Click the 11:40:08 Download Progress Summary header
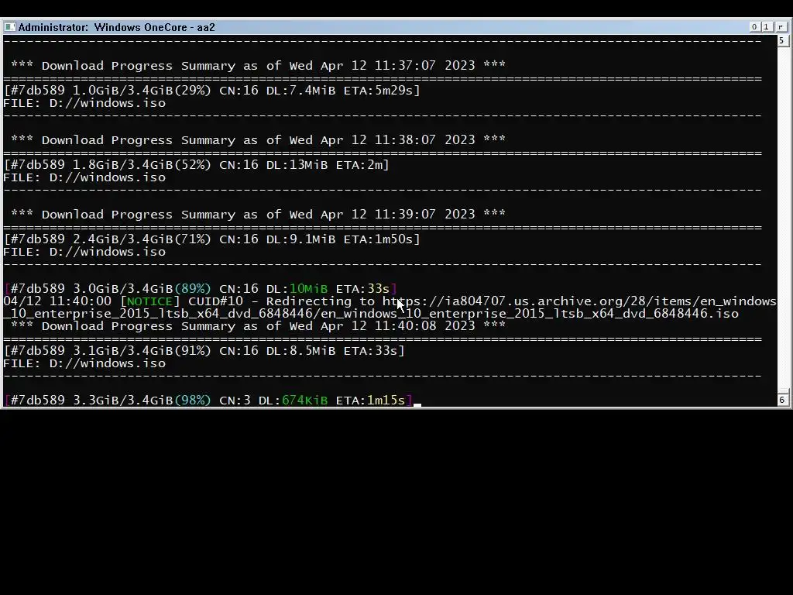This screenshot has height=595, width=793. coord(258,326)
